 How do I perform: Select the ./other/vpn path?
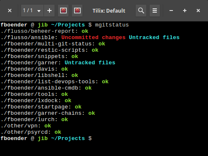tap(21, 126)
